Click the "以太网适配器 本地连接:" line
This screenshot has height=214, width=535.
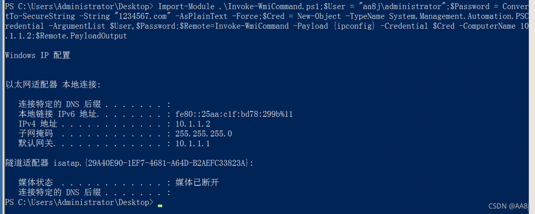click(53, 85)
